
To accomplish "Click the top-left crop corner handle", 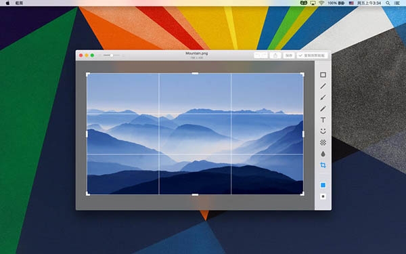I will pos(88,75).
